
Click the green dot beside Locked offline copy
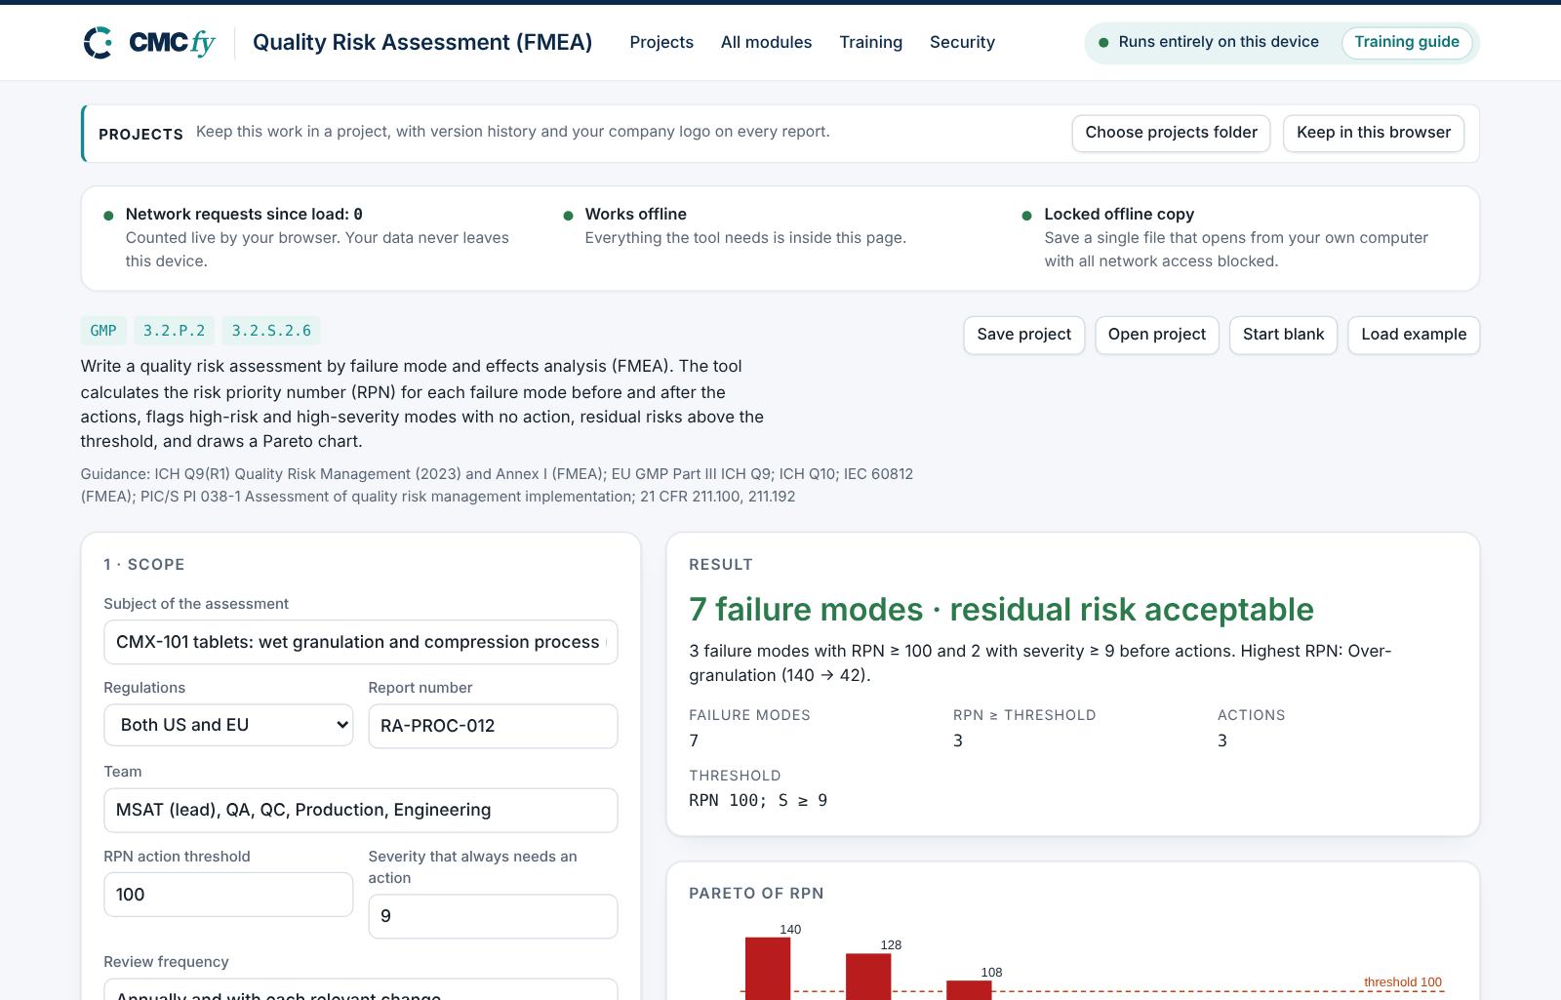pos(1026,216)
